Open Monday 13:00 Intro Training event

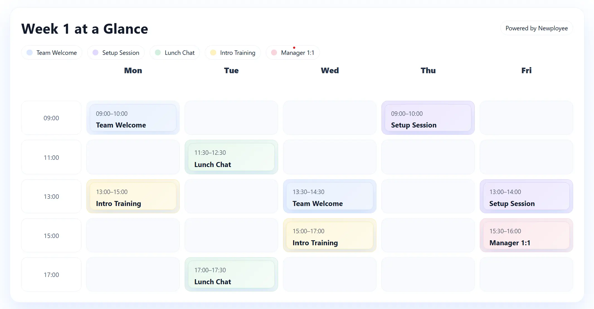(133, 197)
